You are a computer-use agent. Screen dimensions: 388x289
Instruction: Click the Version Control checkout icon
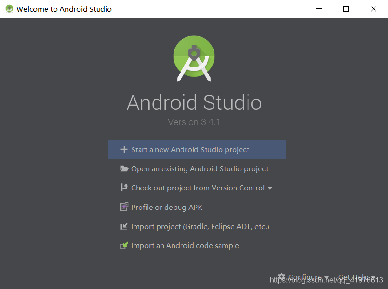pyautogui.click(x=124, y=188)
